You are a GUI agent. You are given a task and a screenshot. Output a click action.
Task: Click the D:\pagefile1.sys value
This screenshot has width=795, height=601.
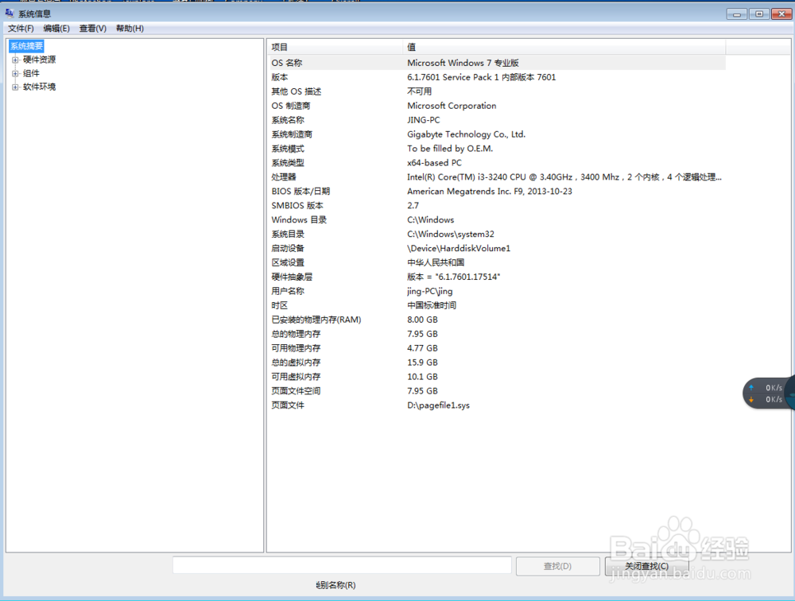[439, 405]
